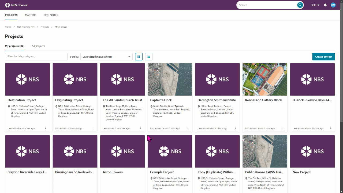Image resolution: width=343 pixels, height=193 pixels.
Task: Click the search magnifier button
Action: click(300, 5)
